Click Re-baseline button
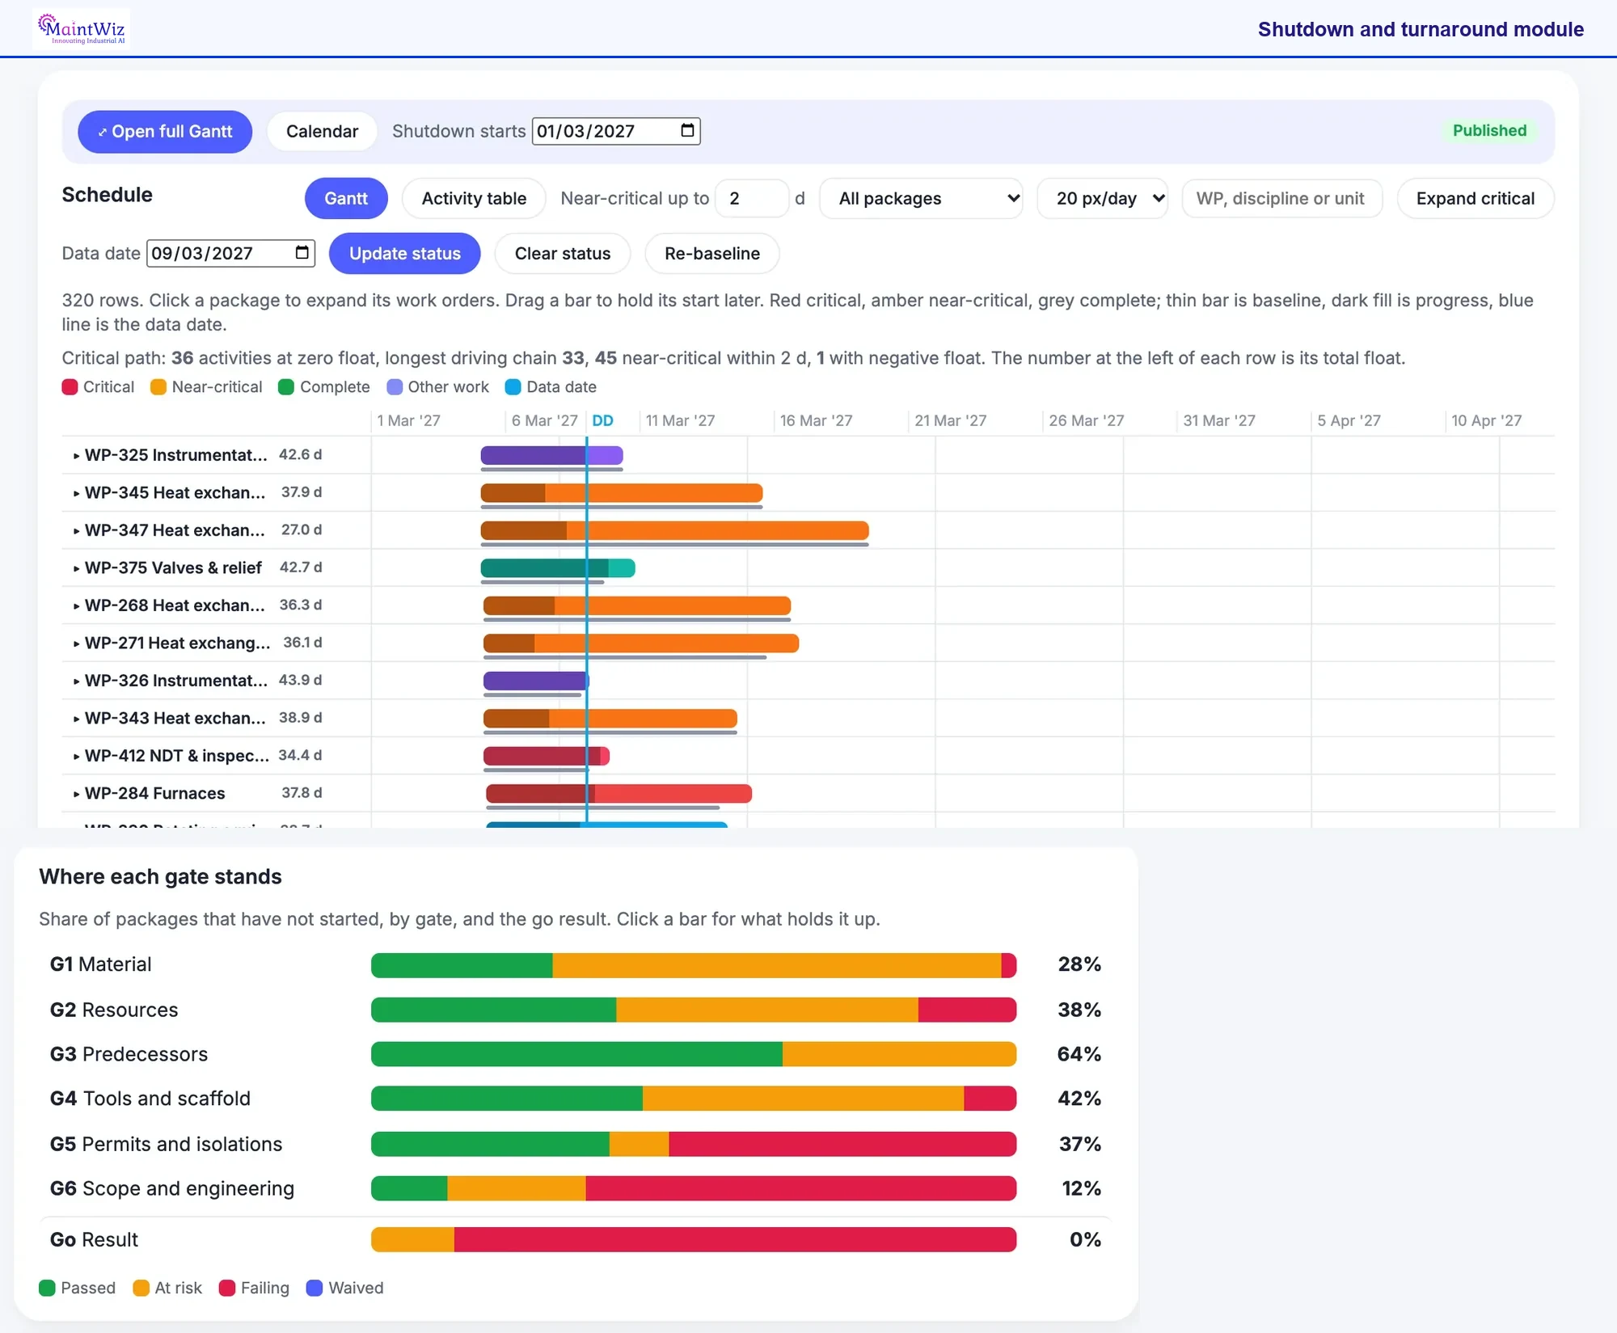The width and height of the screenshot is (1617, 1333). coord(712,253)
